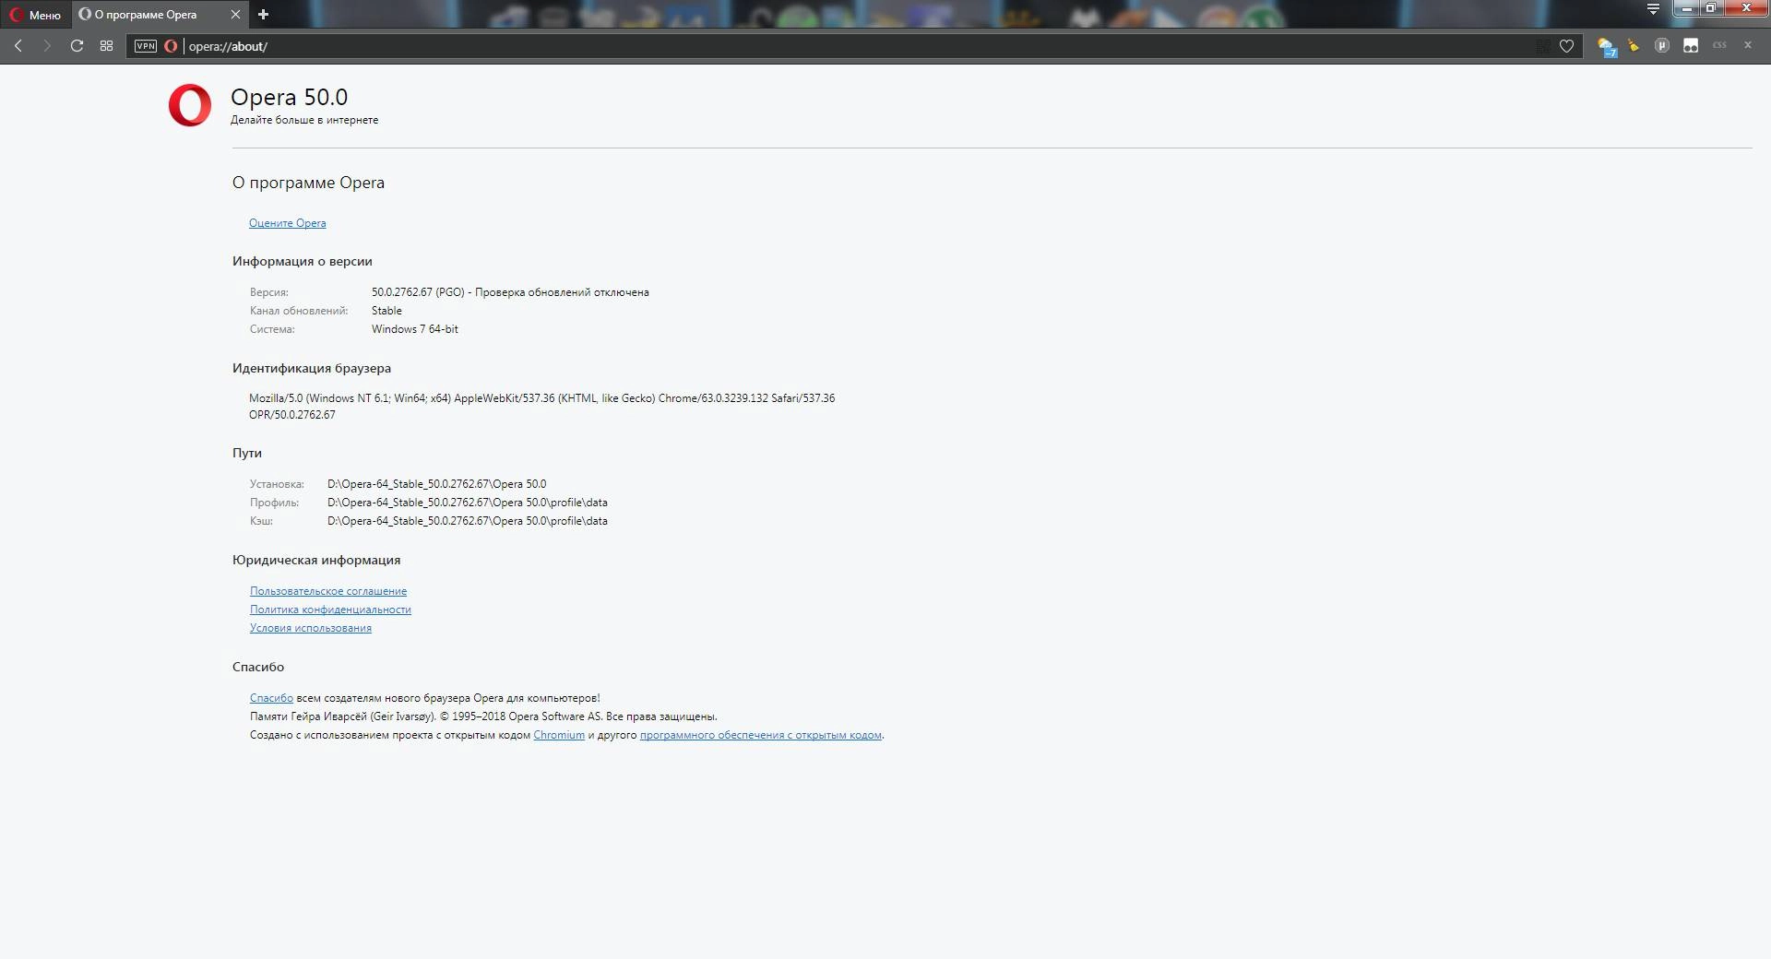Click the large Opera logo on the page
Image resolution: width=1771 pixels, height=959 pixels.
[190, 105]
